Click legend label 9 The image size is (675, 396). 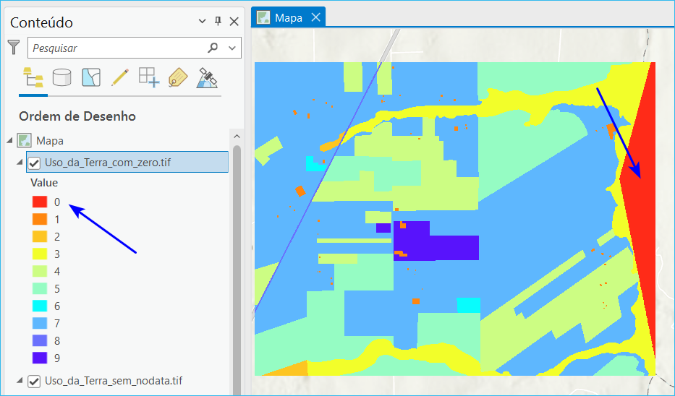click(57, 358)
